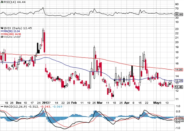Click the Mar label on date axis
The height and width of the screenshot is (131, 184).
(x=100, y=103)
